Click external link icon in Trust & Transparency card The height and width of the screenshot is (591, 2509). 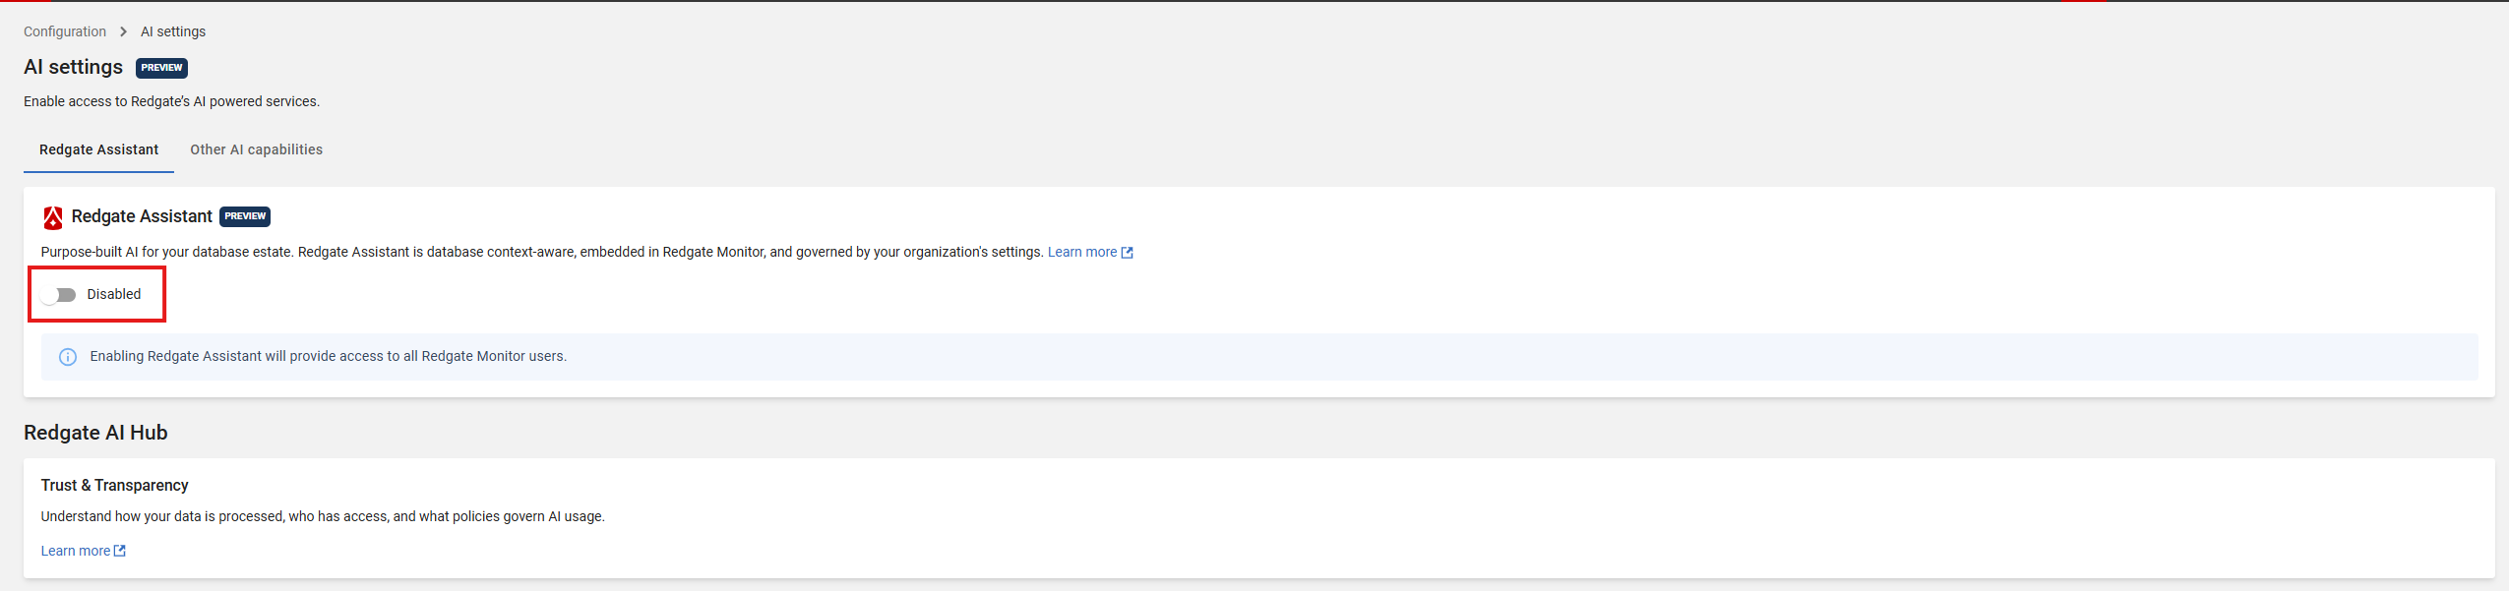[120, 551]
